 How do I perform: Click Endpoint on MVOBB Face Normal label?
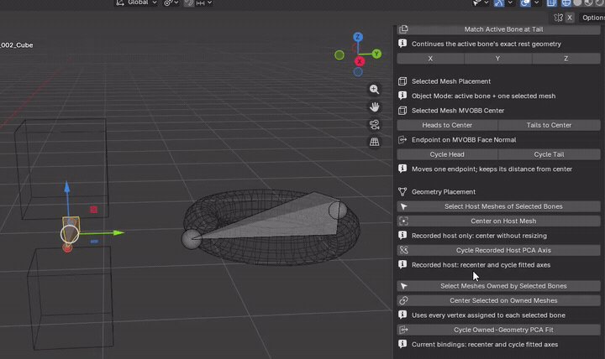click(x=464, y=140)
